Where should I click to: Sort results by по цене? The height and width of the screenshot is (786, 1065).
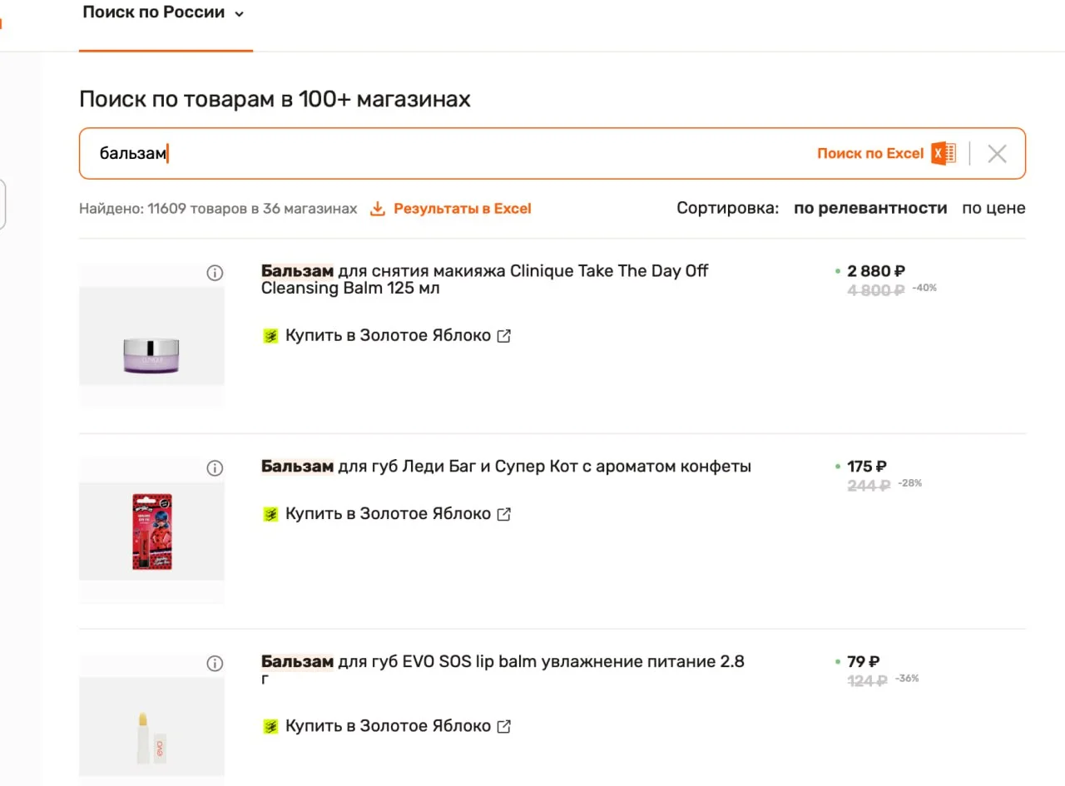(x=993, y=208)
